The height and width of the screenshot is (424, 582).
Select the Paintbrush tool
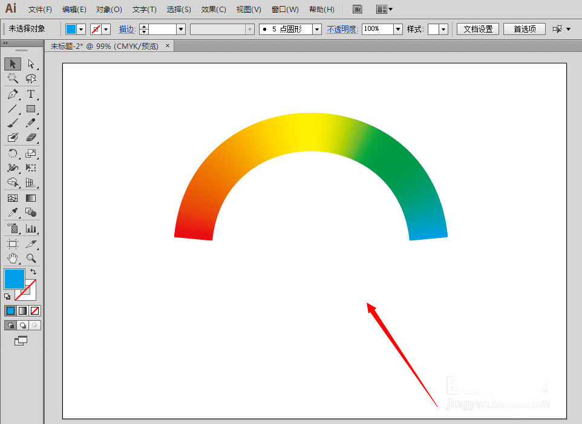pyautogui.click(x=13, y=123)
